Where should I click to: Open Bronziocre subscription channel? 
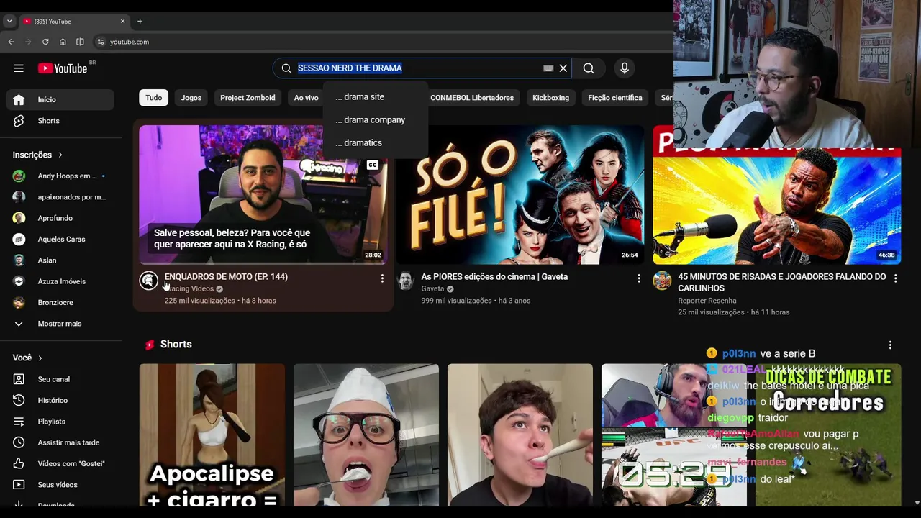(x=60, y=303)
